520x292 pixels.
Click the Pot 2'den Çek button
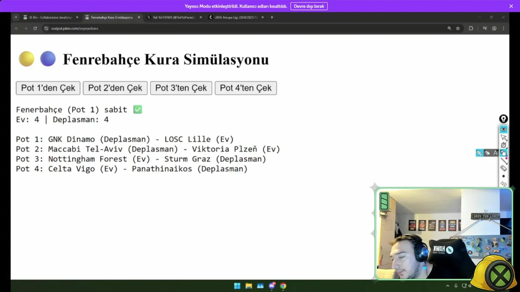coord(115,88)
